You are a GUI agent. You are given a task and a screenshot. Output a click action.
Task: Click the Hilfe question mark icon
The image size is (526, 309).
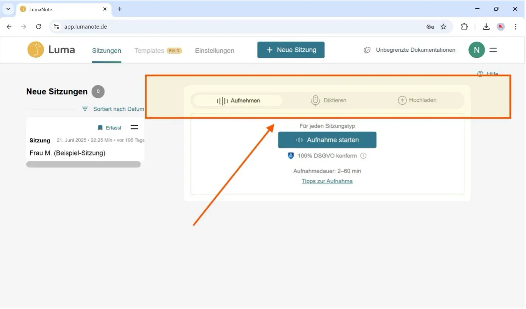click(480, 74)
